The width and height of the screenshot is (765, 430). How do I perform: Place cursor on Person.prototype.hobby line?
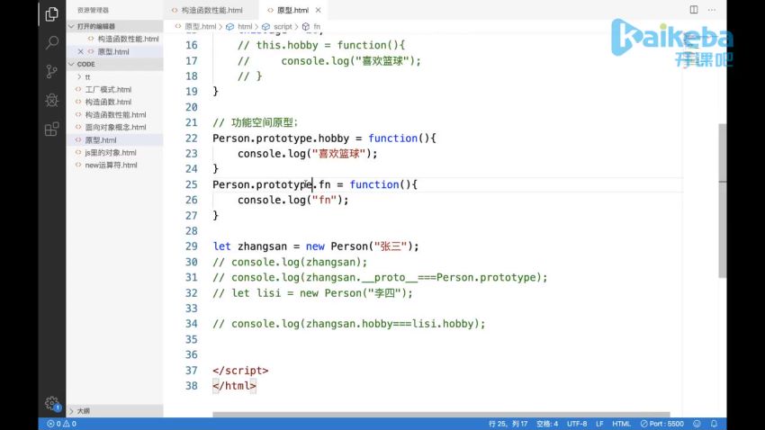pos(324,138)
